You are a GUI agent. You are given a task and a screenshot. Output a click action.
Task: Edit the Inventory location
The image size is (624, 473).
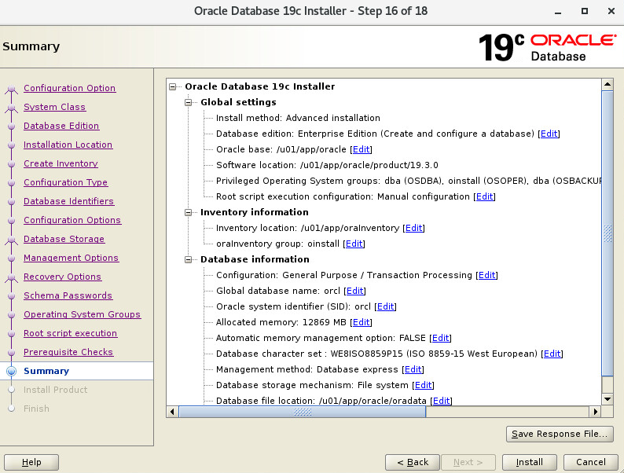(x=414, y=228)
